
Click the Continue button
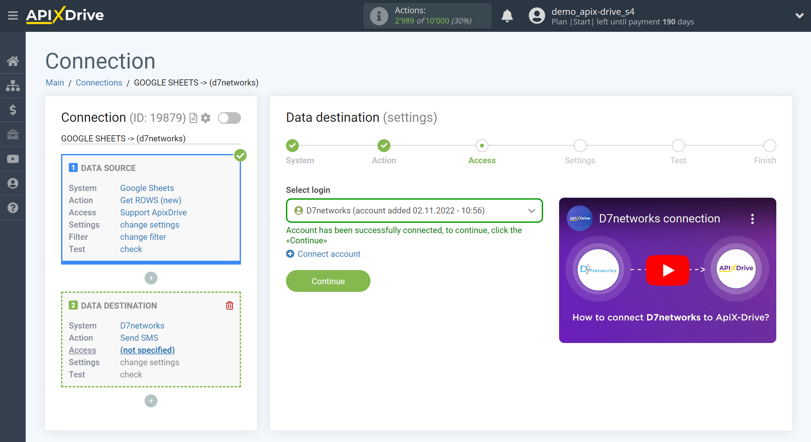pyautogui.click(x=327, y=281)
